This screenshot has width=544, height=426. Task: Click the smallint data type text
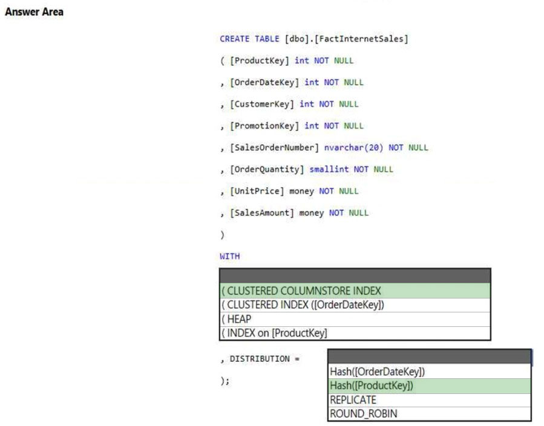tap(329, 169)
